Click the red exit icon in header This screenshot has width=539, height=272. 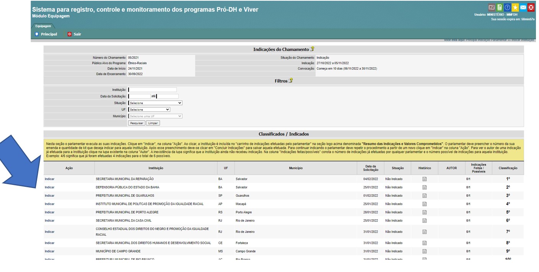[x=531, y=8]
